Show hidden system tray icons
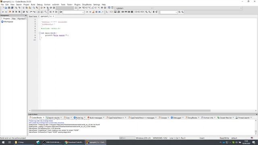 pyautogui.click(x=221, y=142)
